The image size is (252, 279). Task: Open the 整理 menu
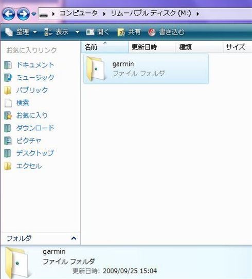(x=21, y=32)
